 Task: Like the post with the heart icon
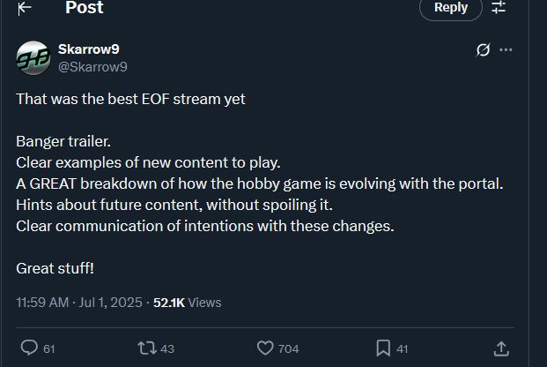pyautogui.click(x=265, y=348)
